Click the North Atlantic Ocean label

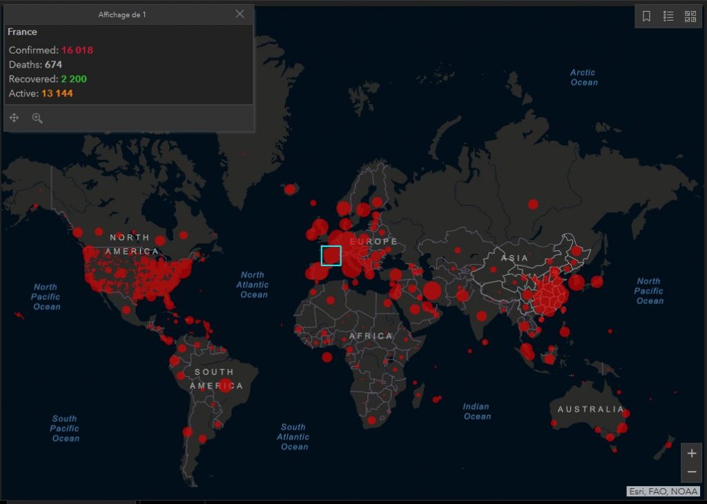253,285
